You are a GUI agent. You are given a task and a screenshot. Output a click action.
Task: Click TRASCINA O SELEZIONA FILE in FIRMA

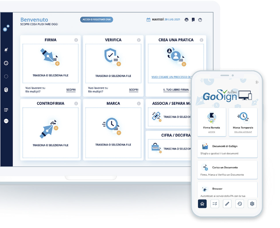[50, 75]
